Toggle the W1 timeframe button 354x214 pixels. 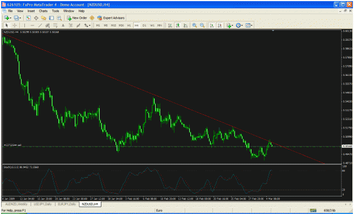click(152, 25)
